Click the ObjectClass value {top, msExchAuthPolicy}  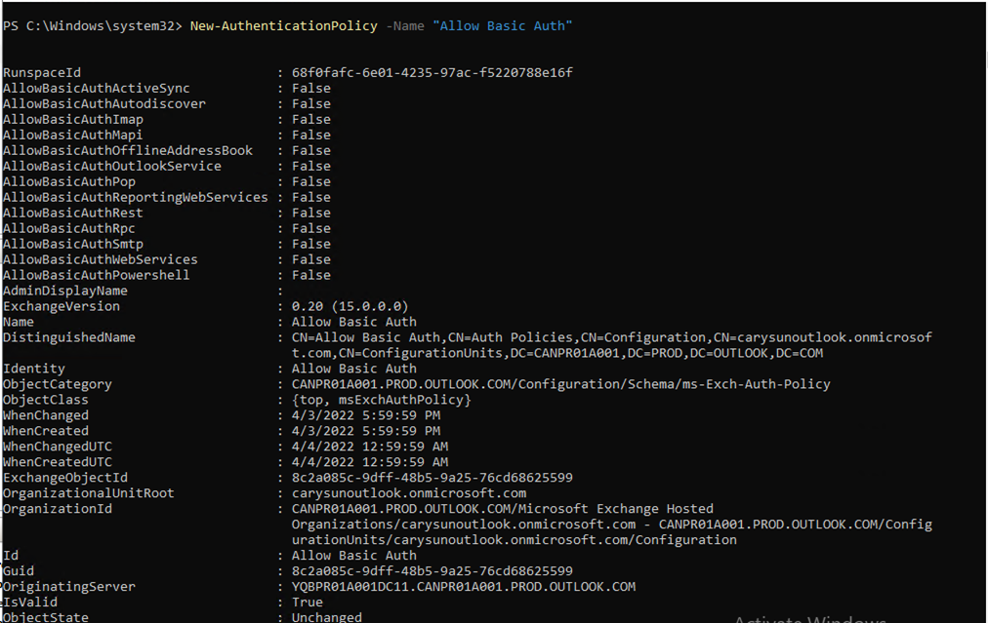[381, 401]
